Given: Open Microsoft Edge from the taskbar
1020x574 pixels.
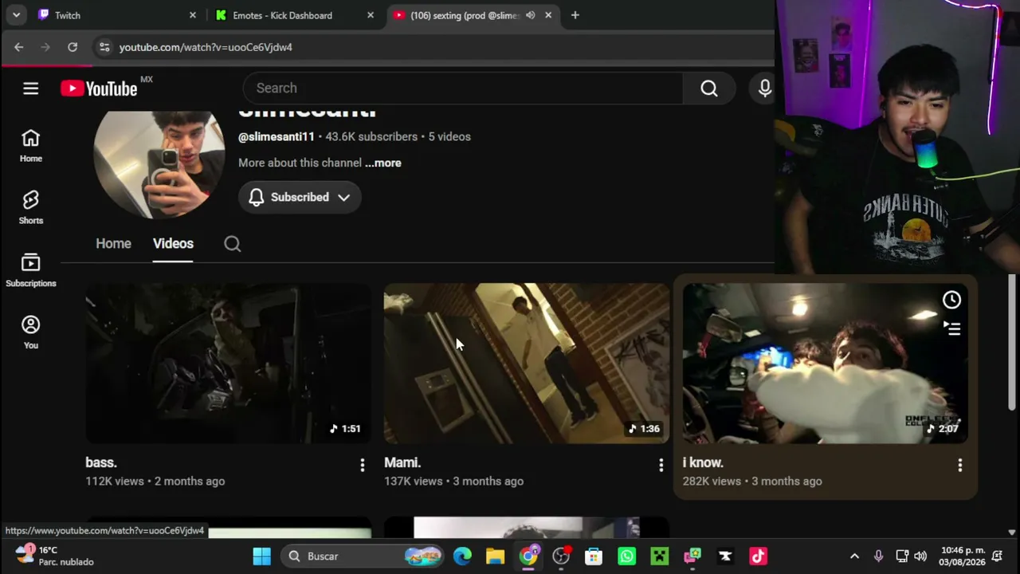Looking at the screenshot, I should (462, 556).
